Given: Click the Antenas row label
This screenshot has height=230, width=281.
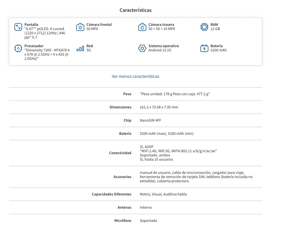Looking at the screenshot, I should tap(124, 208).
